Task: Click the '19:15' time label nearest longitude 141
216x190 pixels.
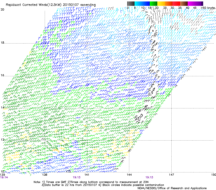Action: coord(76,177)
